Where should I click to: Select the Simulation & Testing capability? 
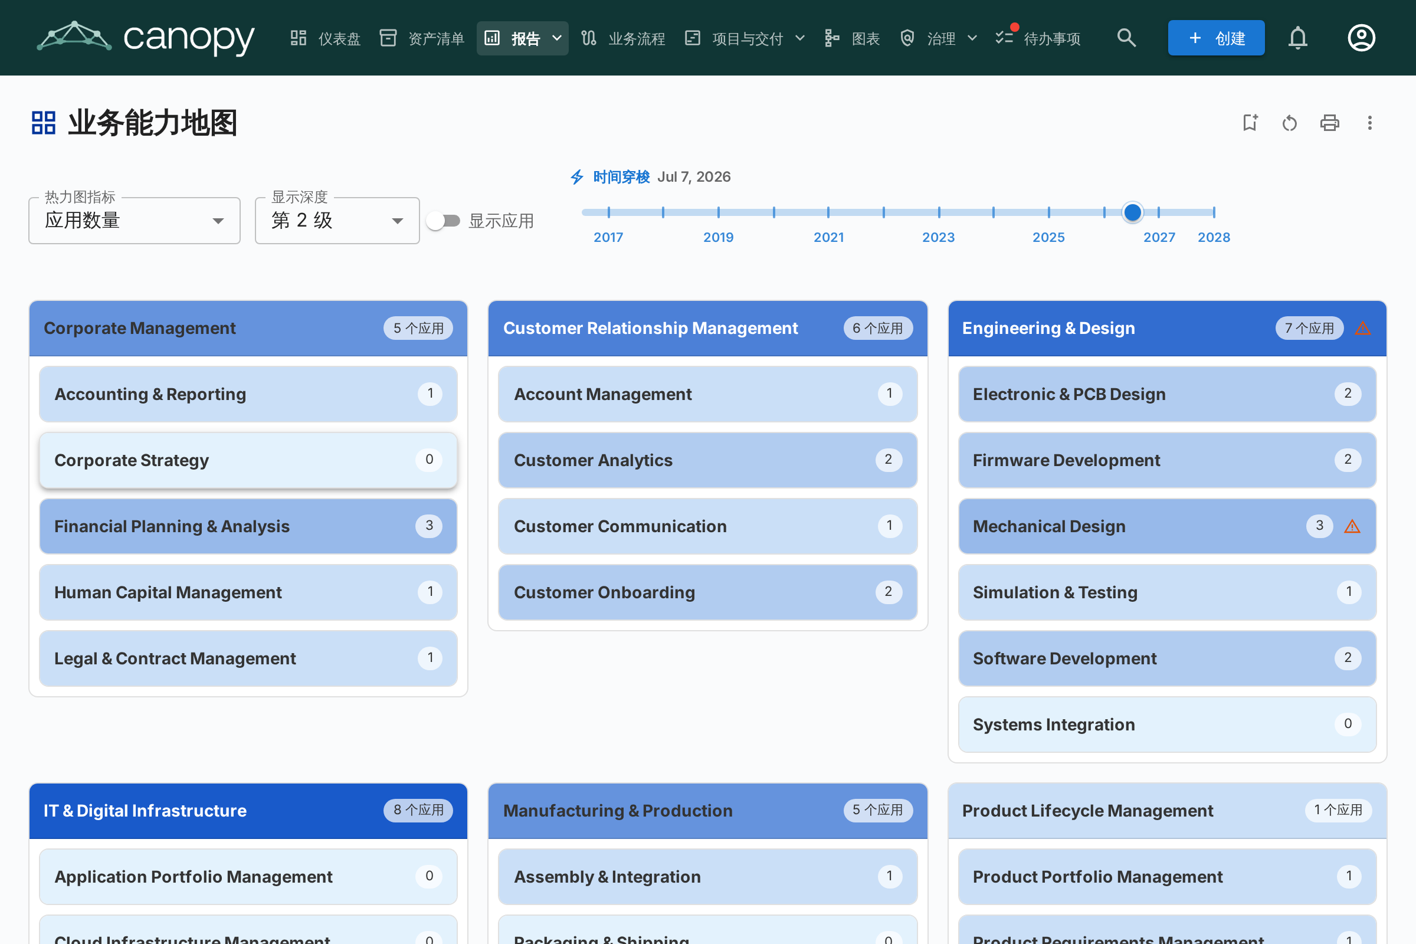pos(1167,592)
